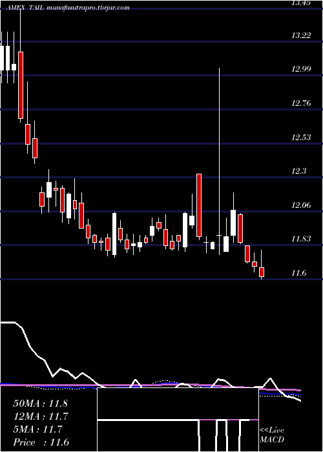Click the last red candle near 11.6
The height and width of the screenshot is (452, 323).
[262, 272]
